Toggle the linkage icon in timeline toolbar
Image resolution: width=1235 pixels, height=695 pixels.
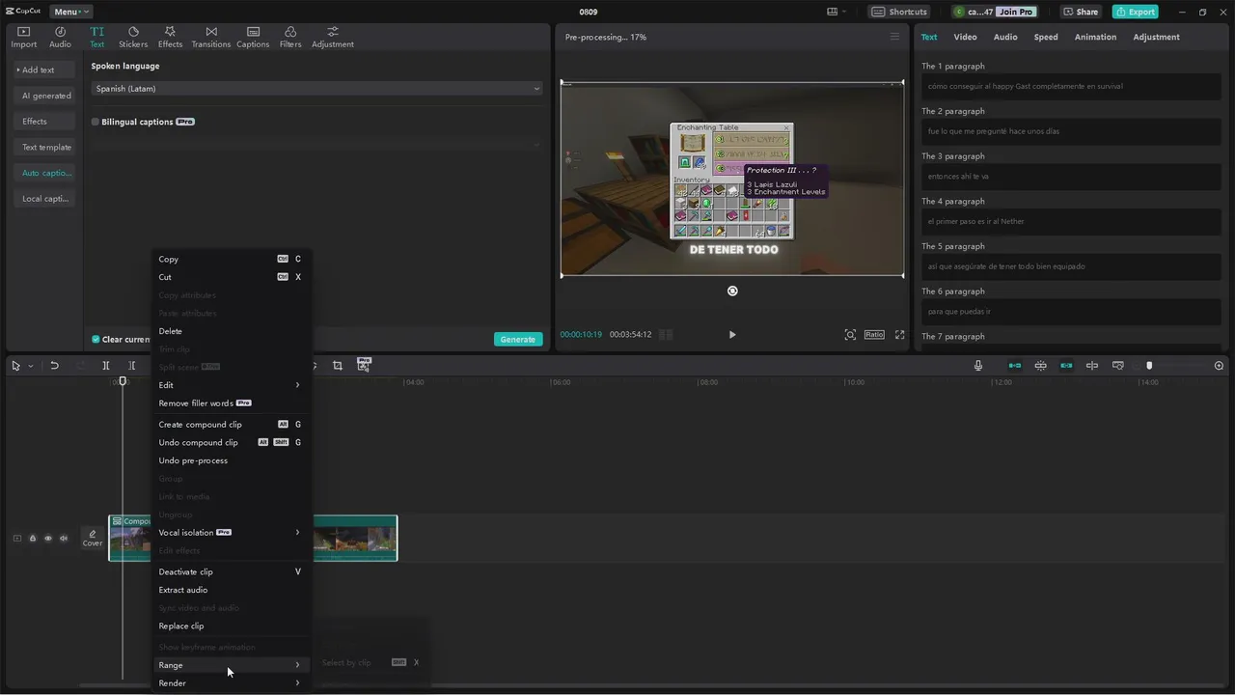click(1066, 366)
